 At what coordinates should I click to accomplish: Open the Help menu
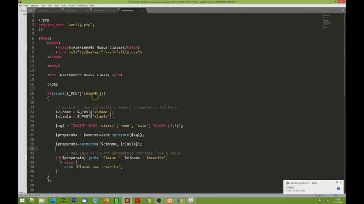pos(92,6)
